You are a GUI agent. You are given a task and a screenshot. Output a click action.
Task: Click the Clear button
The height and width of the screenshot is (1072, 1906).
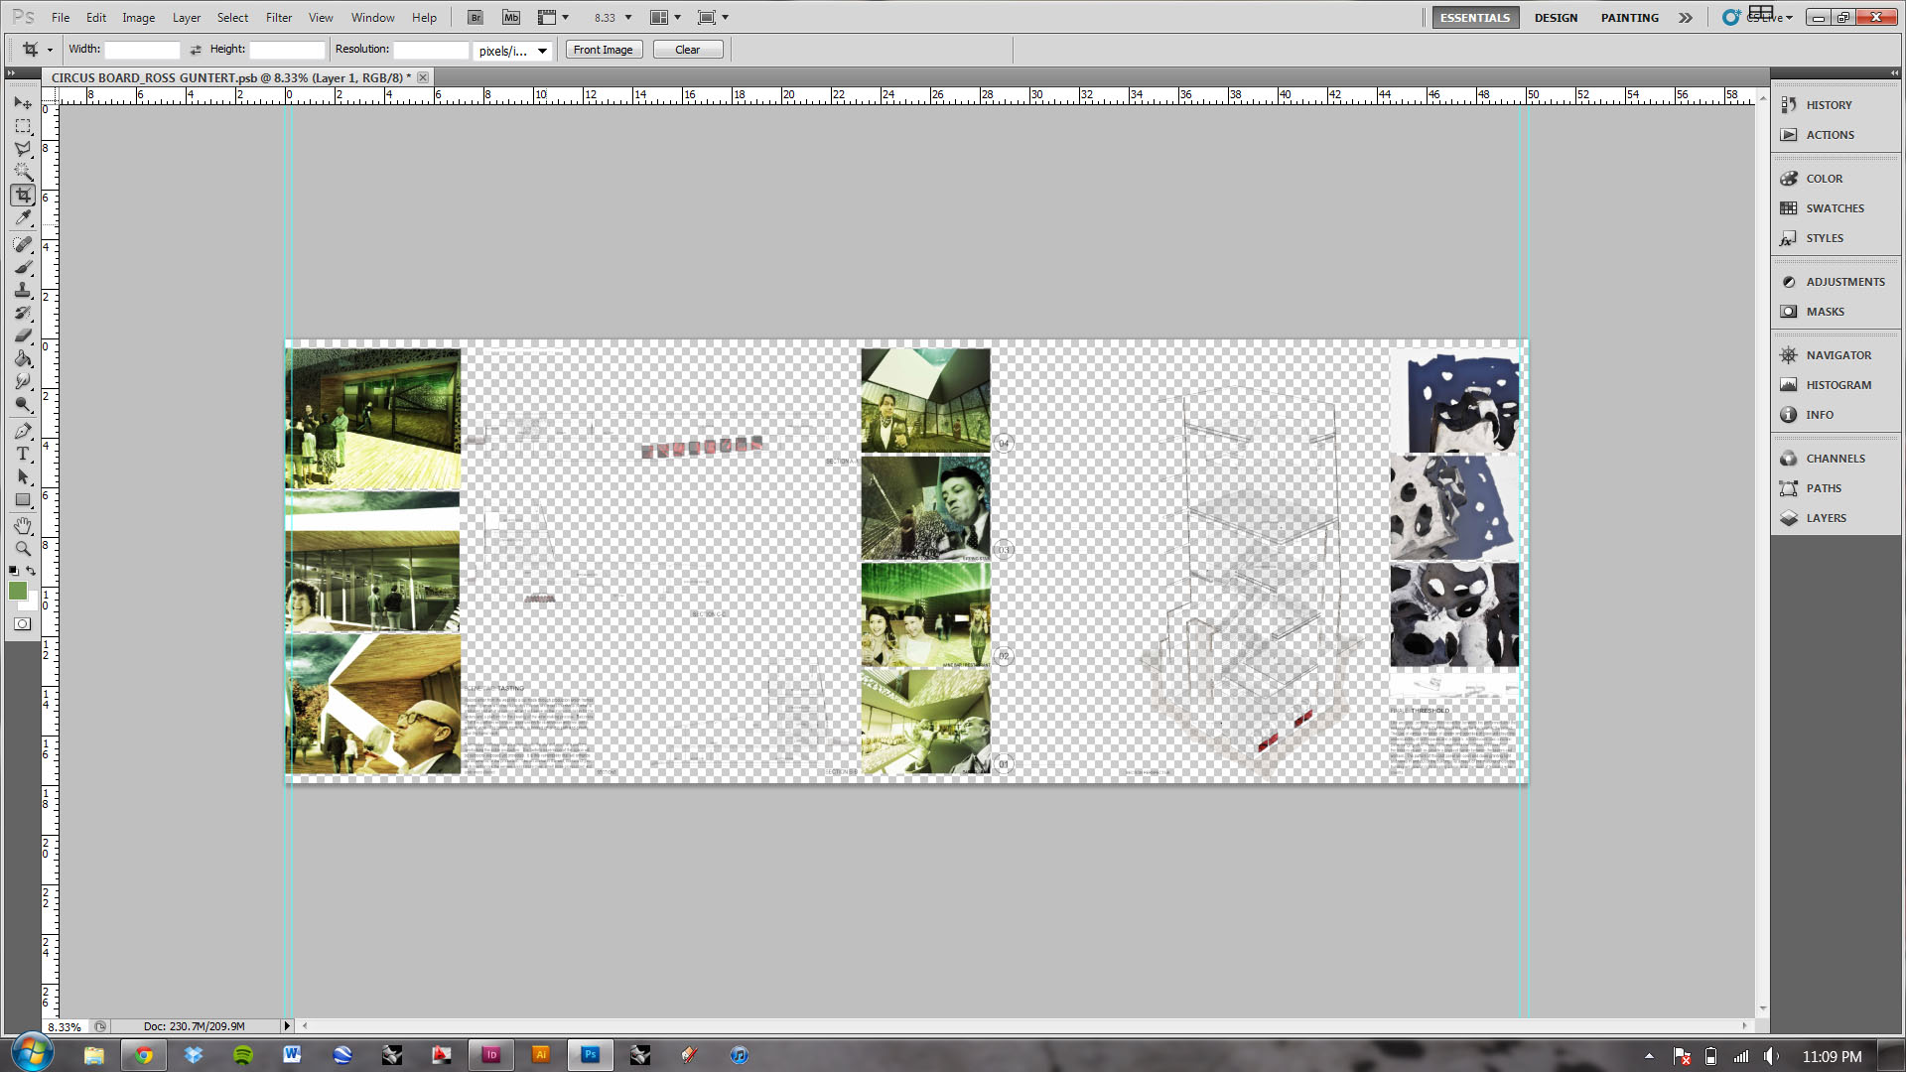pyautogui.click(x=687, y=50)
